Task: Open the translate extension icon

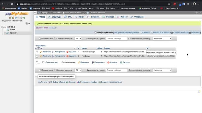Action: tap(184, 4)
